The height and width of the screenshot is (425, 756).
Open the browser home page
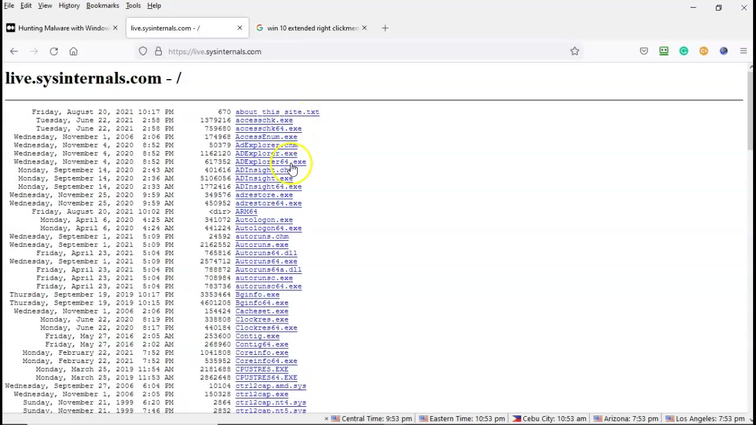(73, 51)
